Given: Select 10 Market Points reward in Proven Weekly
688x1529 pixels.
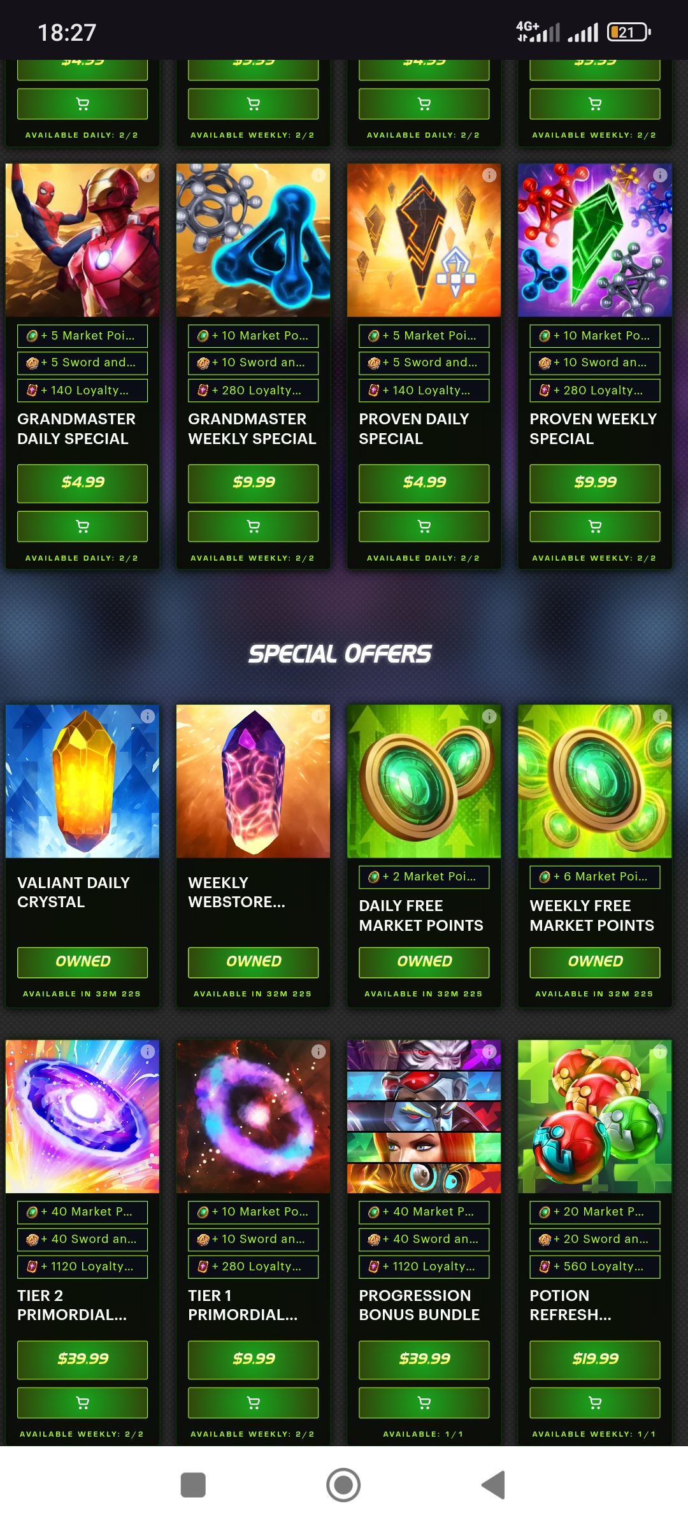Looking at the screenshot, I should [x=594, y=336].
